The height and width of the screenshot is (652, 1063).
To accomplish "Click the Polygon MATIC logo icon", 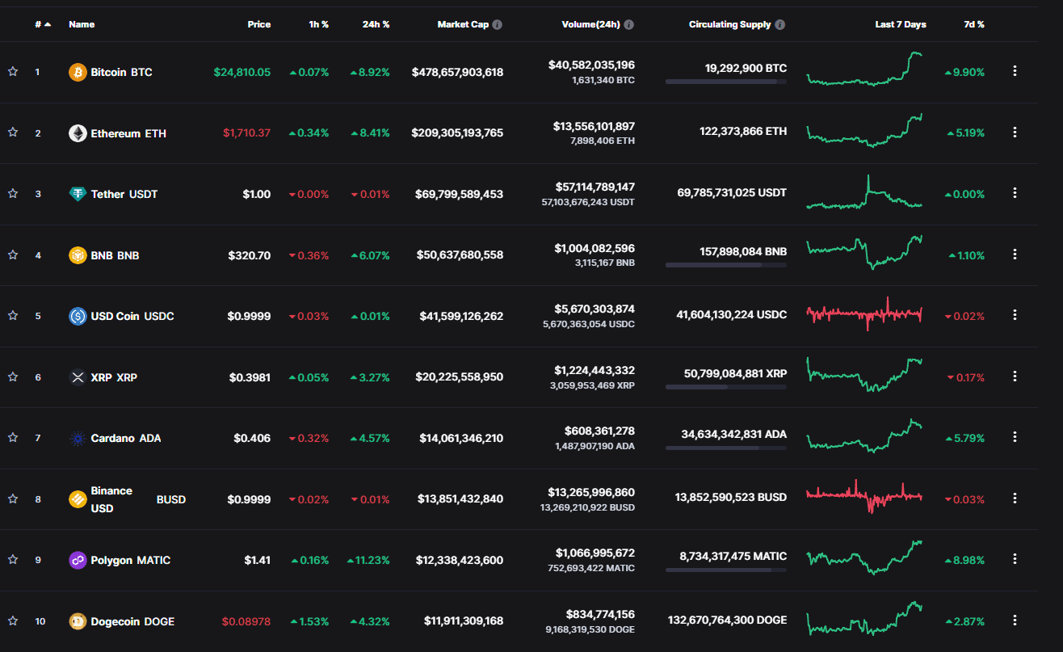I will click(x=78, y=560).
